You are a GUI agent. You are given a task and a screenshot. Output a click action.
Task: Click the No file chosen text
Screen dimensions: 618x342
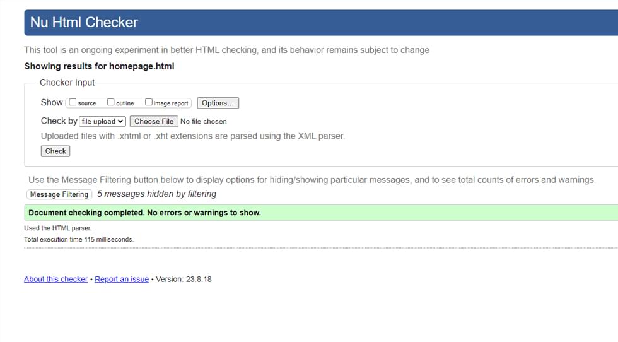tap(203, 122)
